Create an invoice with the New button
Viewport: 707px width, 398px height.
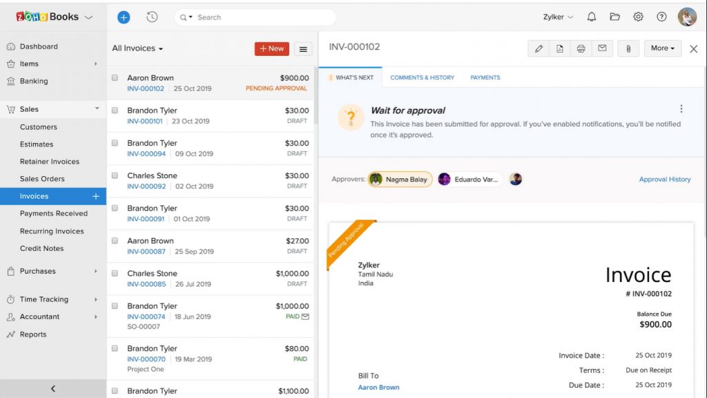(271, 48)
